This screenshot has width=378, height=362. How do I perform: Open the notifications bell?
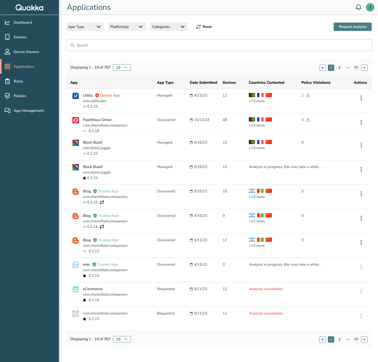(x=359, y=7)
